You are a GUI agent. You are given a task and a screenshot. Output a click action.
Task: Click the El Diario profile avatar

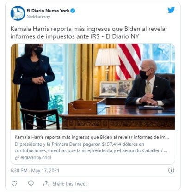point(18,13)
